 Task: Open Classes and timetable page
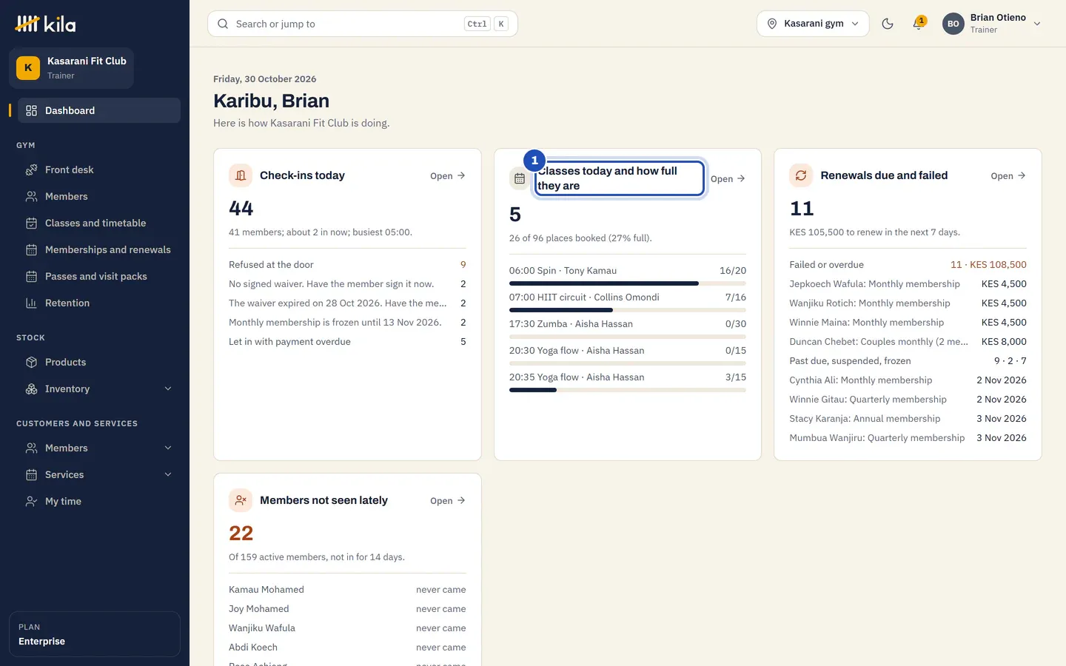(x=99, y=223)
